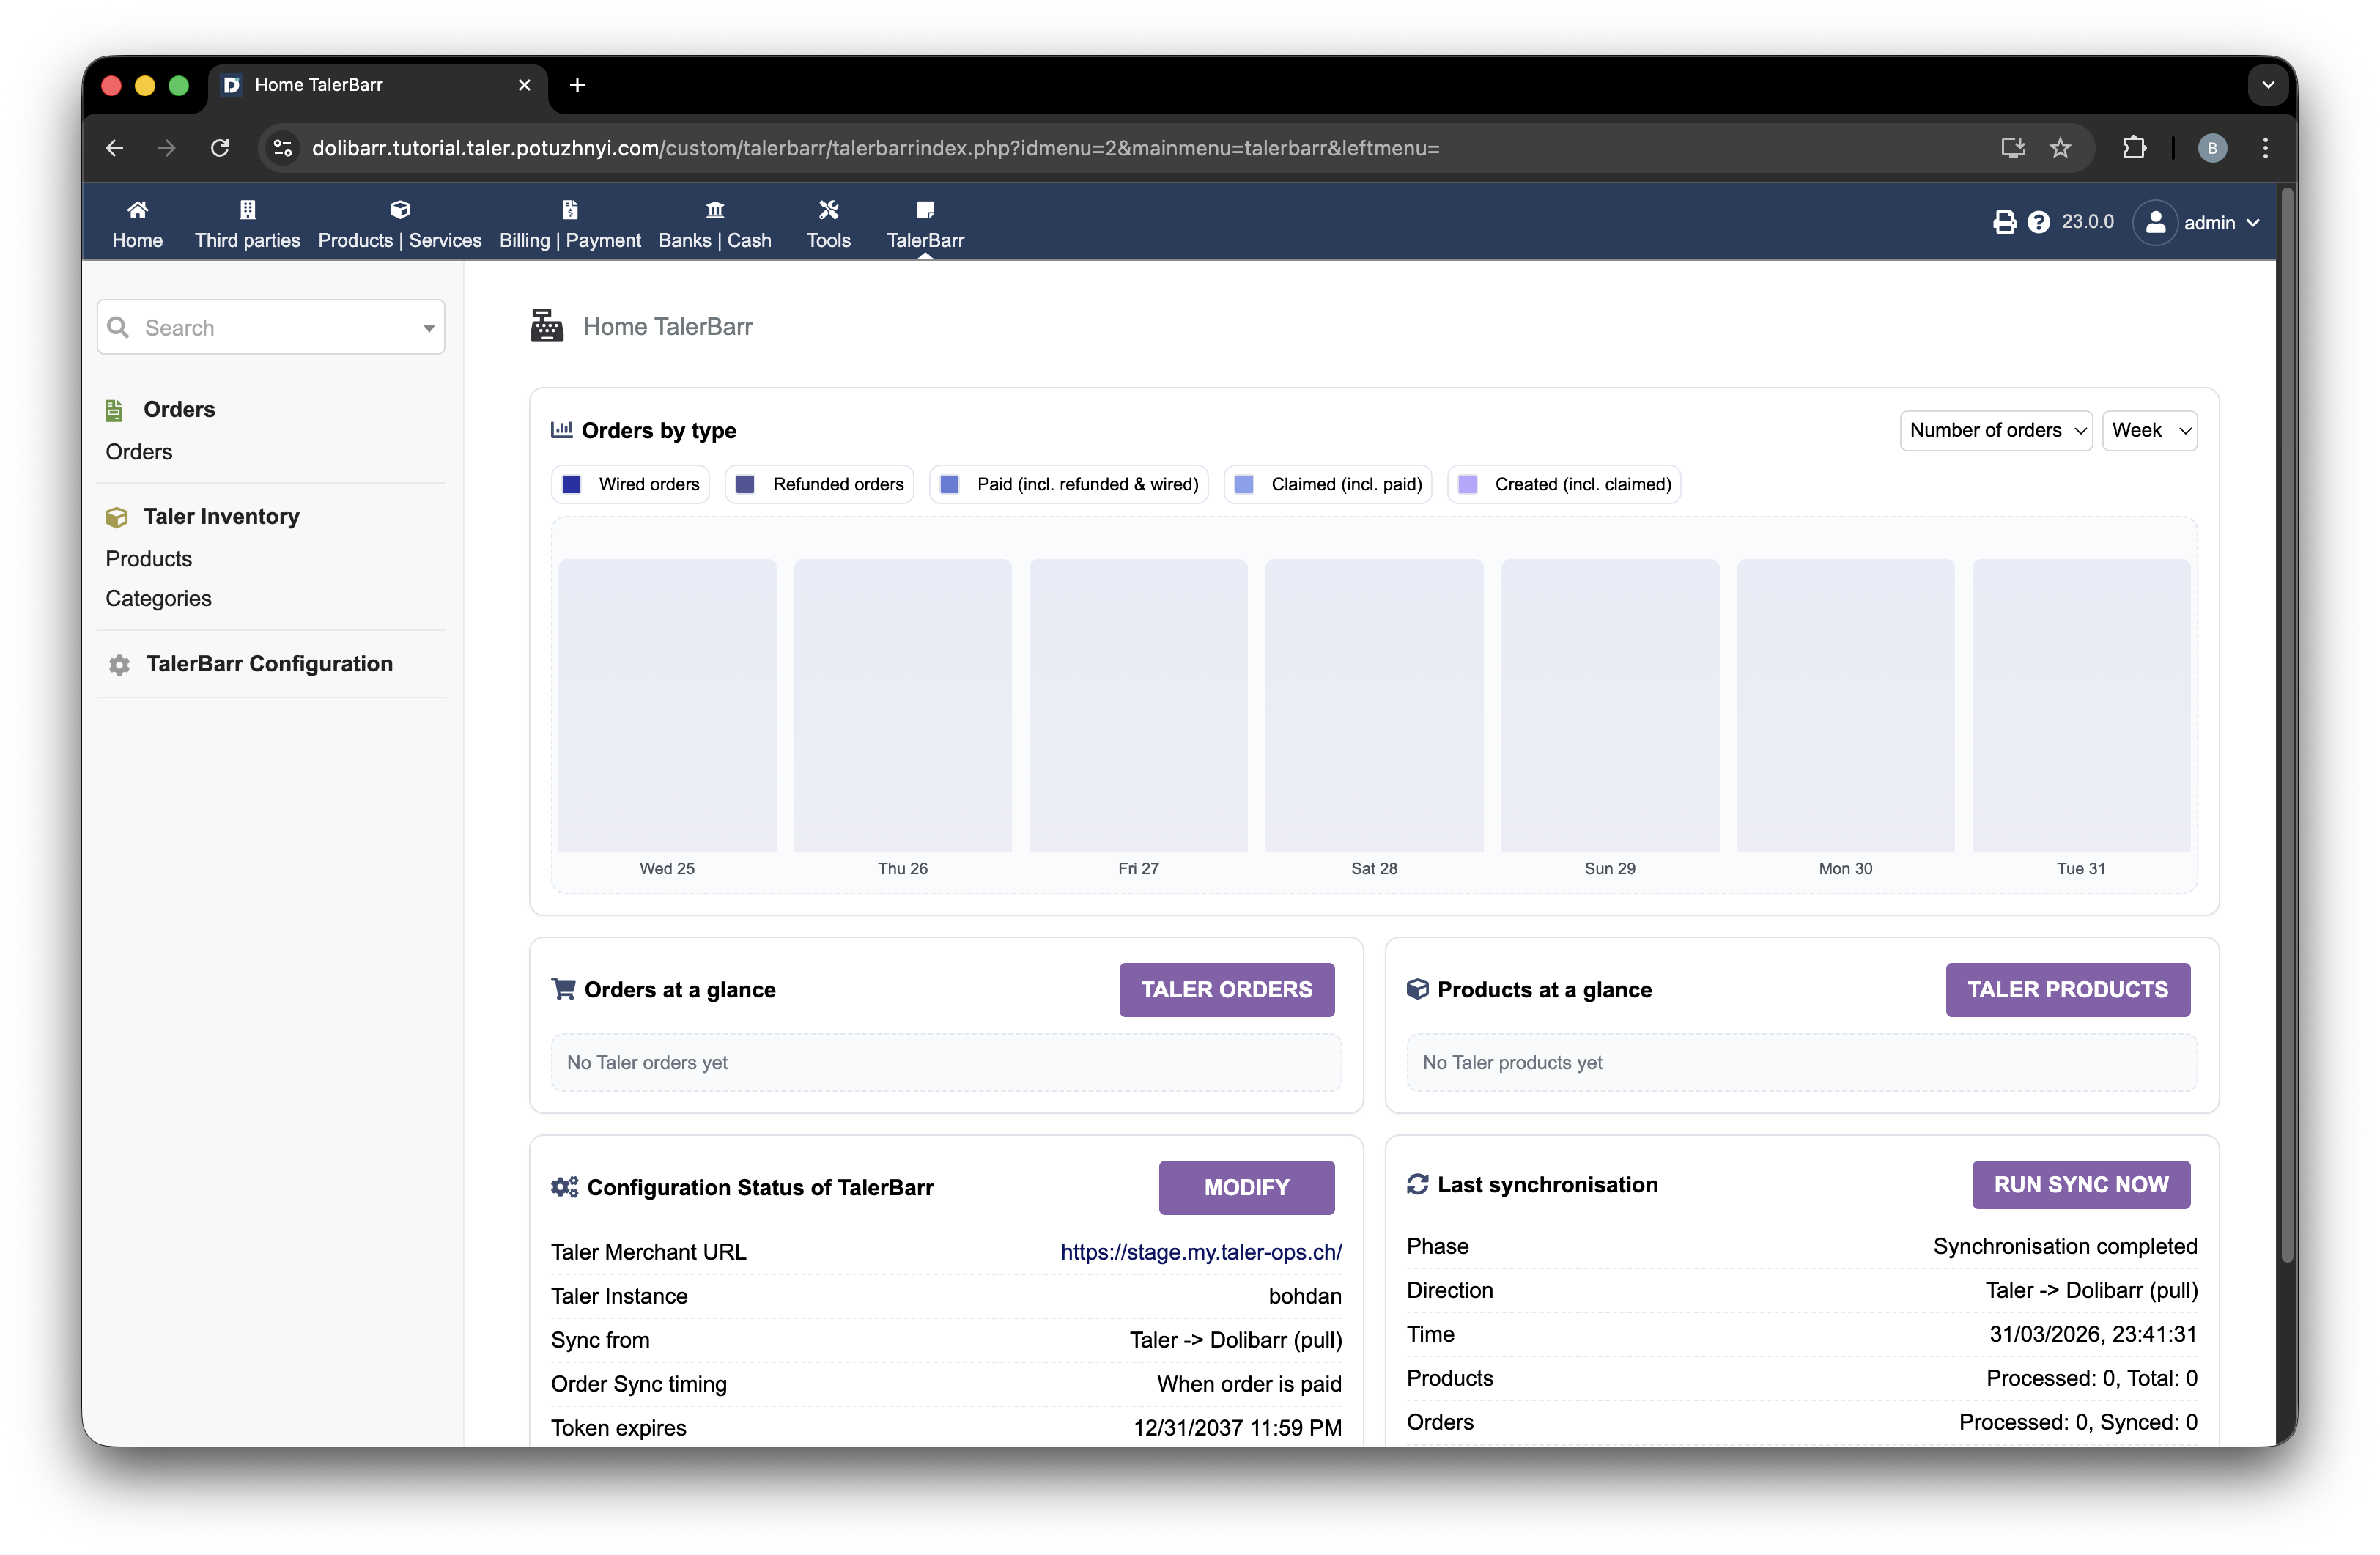Screen dimensions: 2380x1555
Task: Bookmark page with star icon
Action: 2060,148
